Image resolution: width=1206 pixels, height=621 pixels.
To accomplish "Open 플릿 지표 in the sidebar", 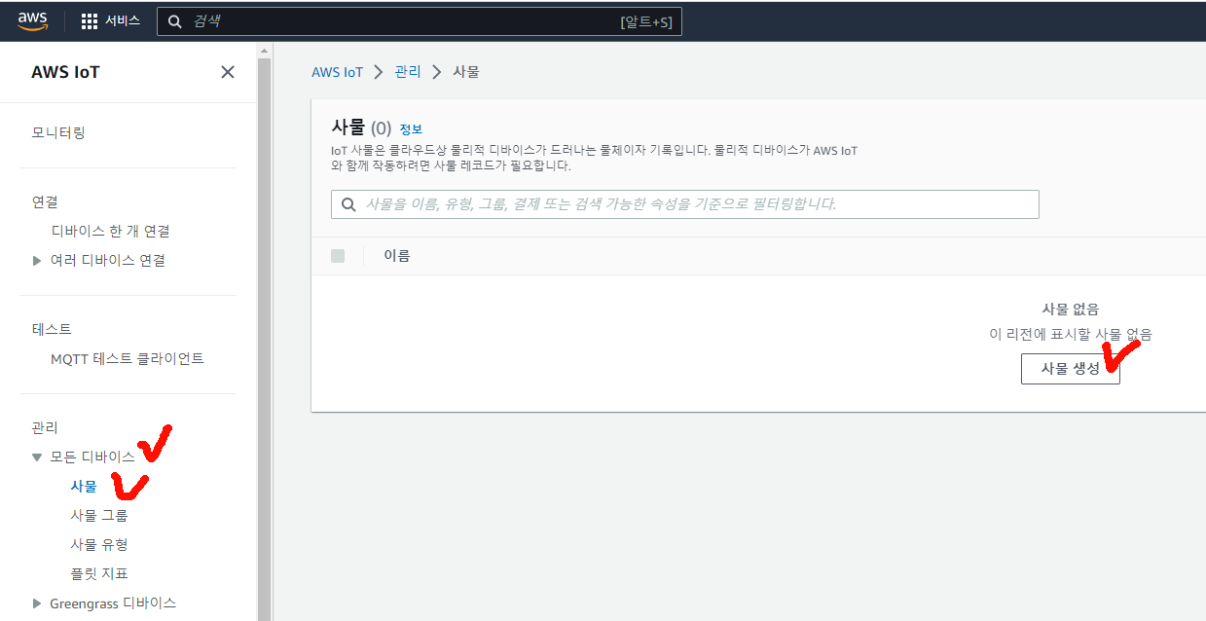I will point(99,573).
